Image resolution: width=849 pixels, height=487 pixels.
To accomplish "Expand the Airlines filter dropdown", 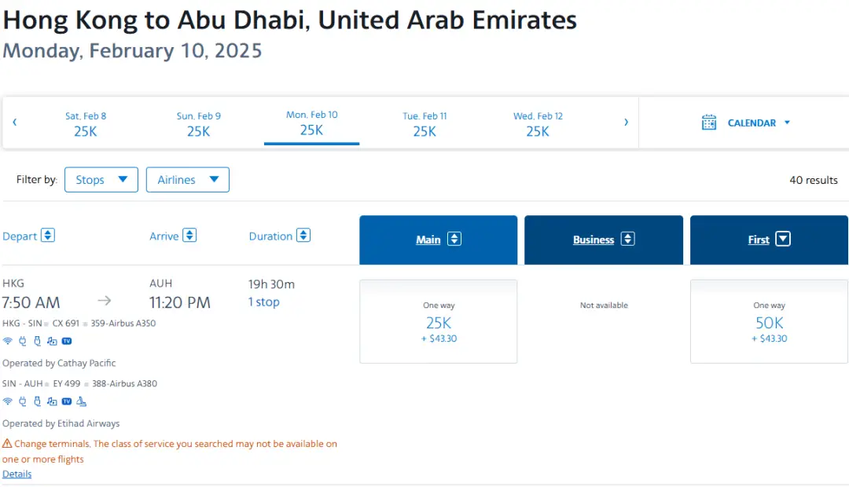I will click(188, 180).
